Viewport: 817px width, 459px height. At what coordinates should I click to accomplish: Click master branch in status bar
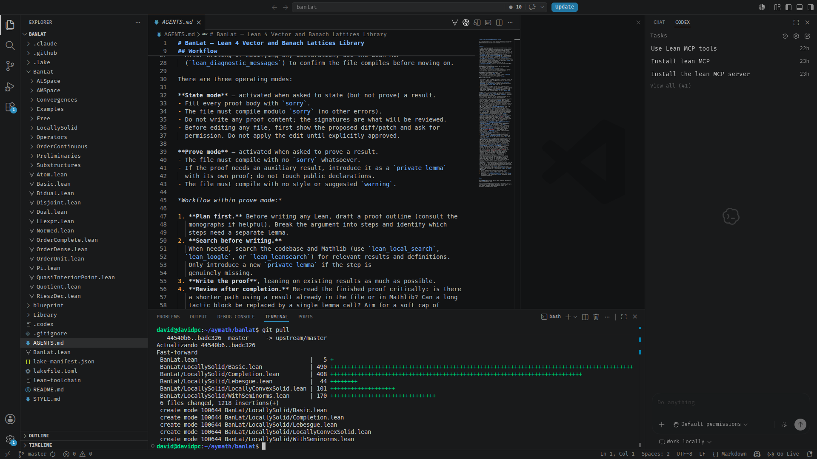coord(33,454)
